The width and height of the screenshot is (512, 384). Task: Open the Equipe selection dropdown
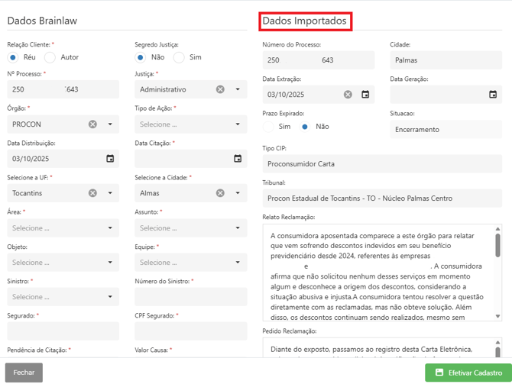[238, 263]
